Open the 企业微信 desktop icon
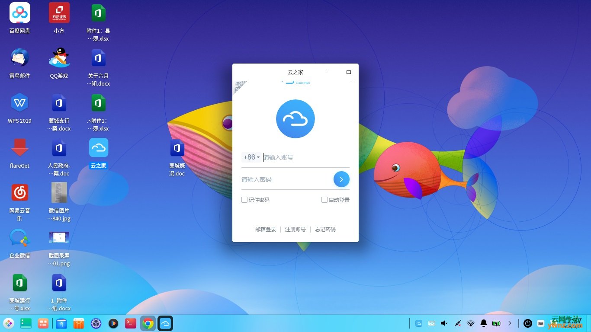The image size is (591, 332). point(20,243)
